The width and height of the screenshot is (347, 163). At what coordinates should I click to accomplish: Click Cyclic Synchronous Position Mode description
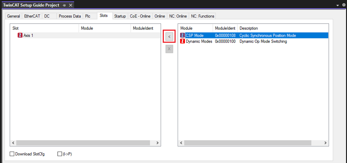coord(268,35)
